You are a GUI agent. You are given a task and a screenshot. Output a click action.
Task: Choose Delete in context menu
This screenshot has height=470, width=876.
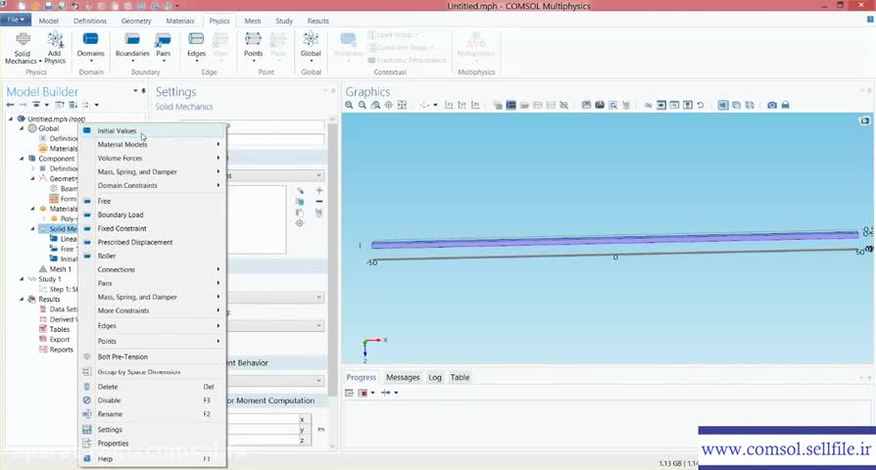tap(153, 386)
